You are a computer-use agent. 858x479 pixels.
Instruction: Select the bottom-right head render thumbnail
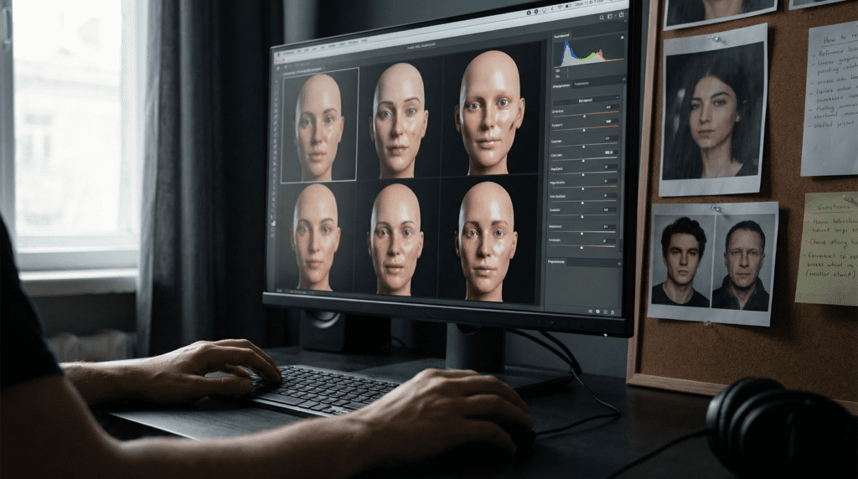pyautogui.click(x=486, y=239)
